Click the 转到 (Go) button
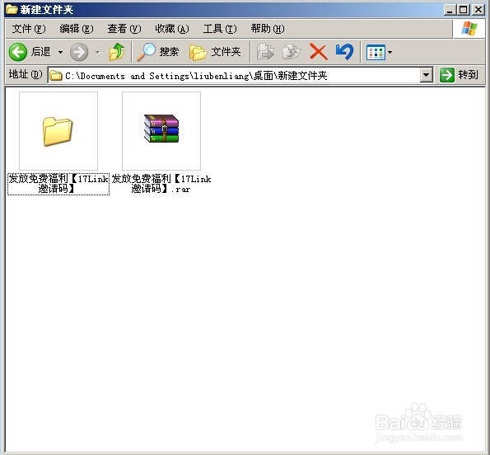 [x=459, y=75]
